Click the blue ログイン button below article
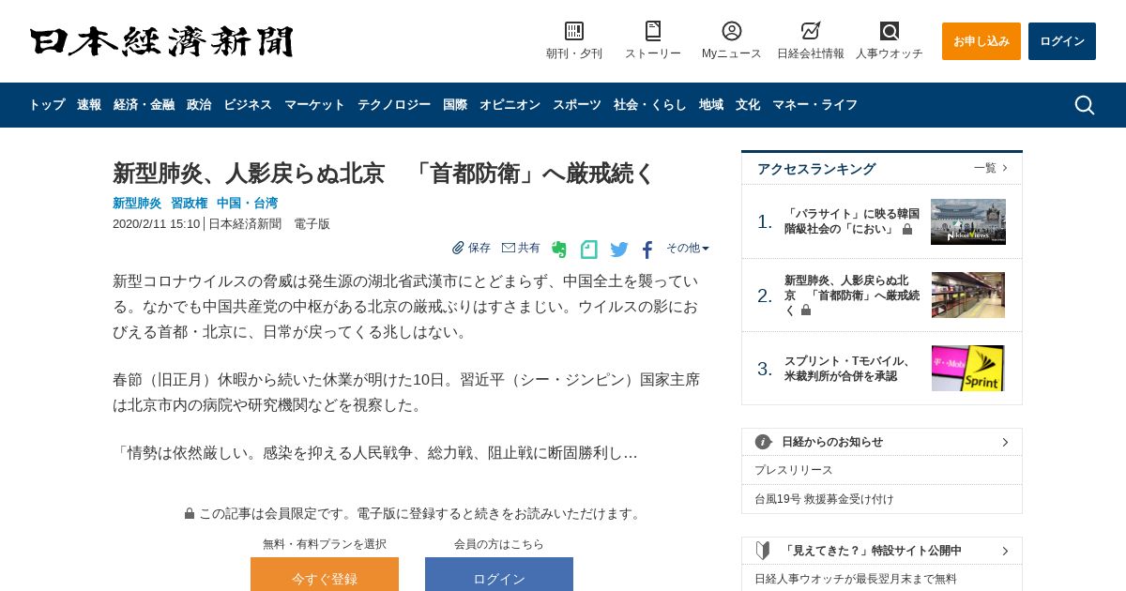Viewport: 1126px width, 591px height. tap(499, 574)
